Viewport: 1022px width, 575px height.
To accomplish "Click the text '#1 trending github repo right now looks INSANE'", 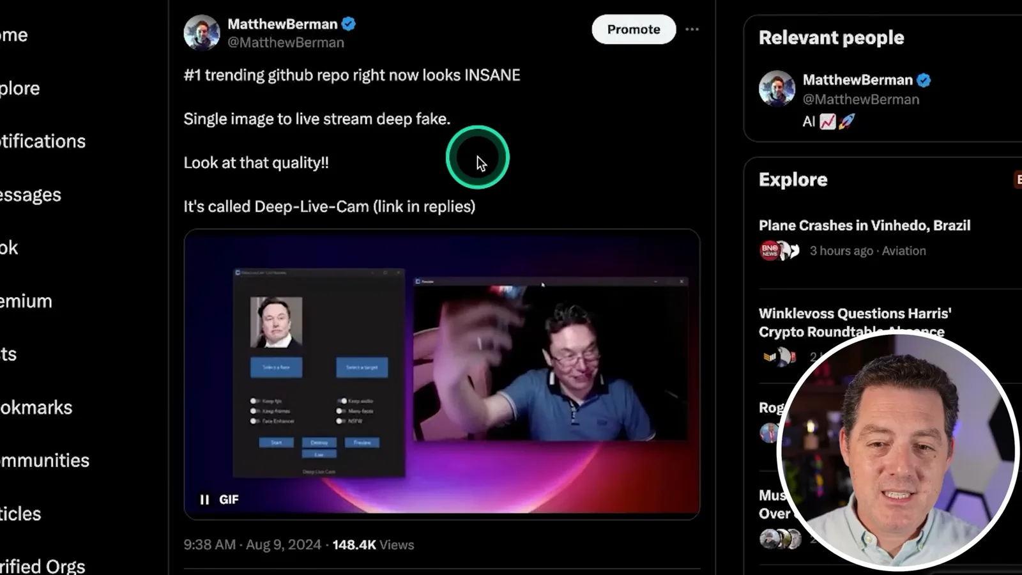I will click(x=352, y=75).
